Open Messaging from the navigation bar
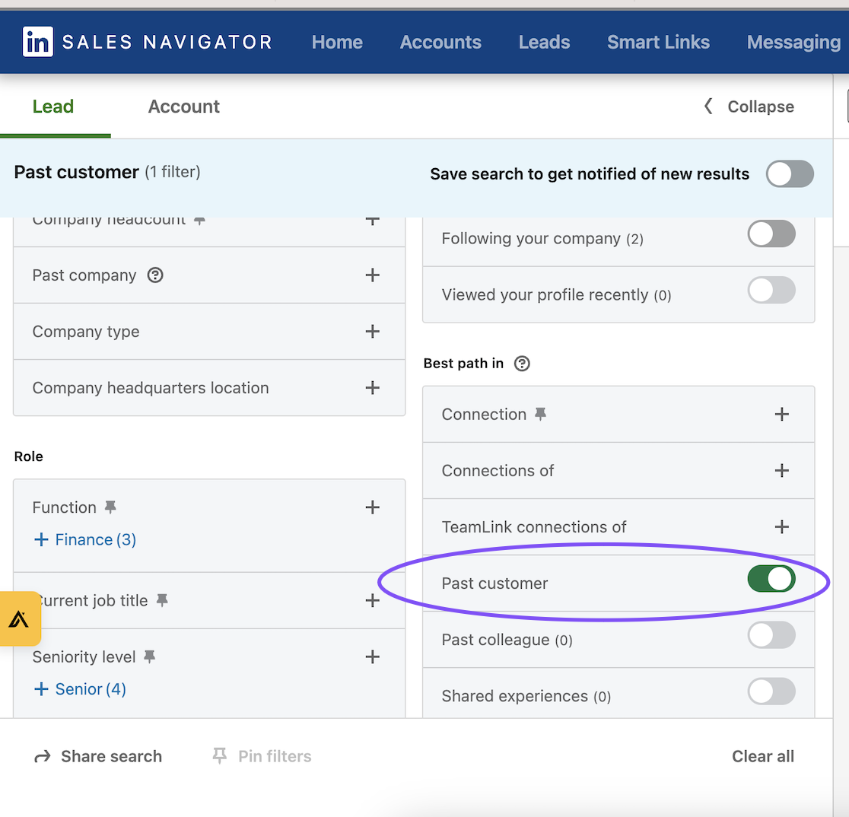849x817 pixels. point(793,42)
